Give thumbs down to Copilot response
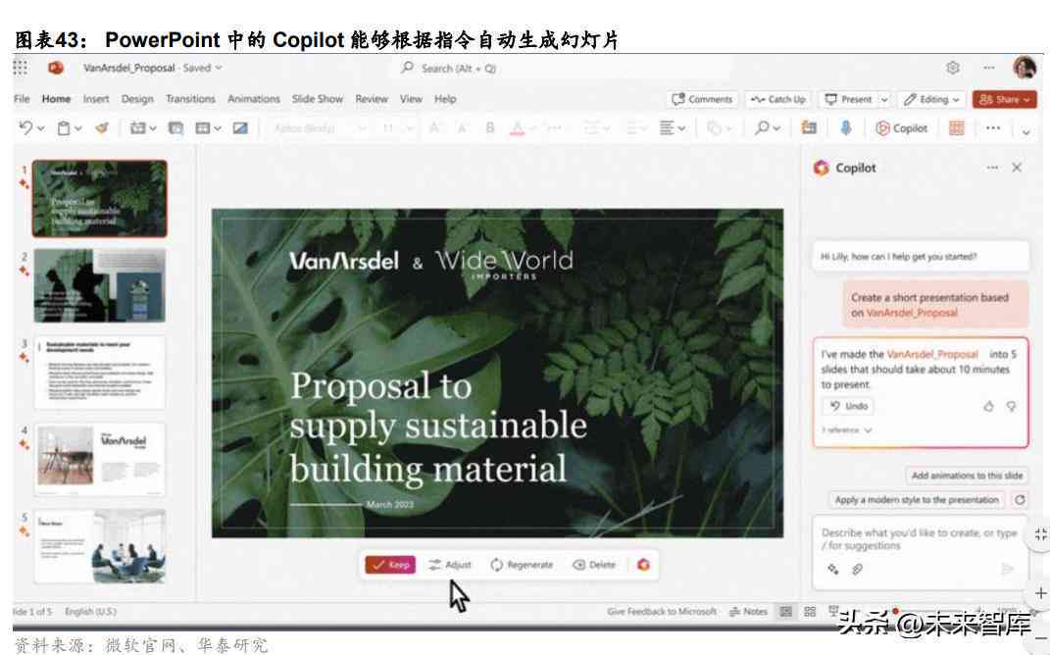This screenshot has width=1050, height=655. pos(1011,406)
